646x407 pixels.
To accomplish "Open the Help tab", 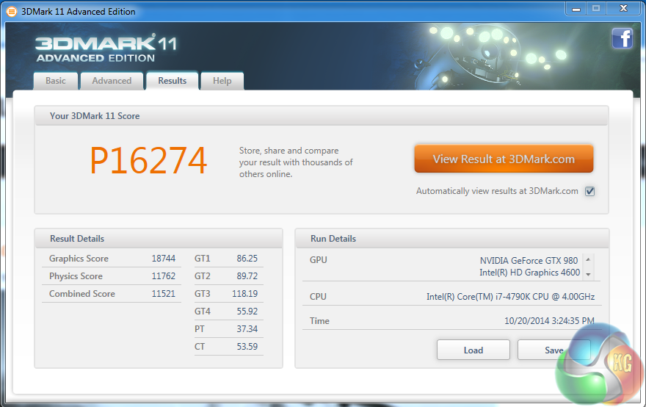I will click(x=222, y=81).
